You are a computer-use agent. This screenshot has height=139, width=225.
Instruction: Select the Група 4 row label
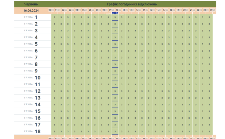(32, 37)
